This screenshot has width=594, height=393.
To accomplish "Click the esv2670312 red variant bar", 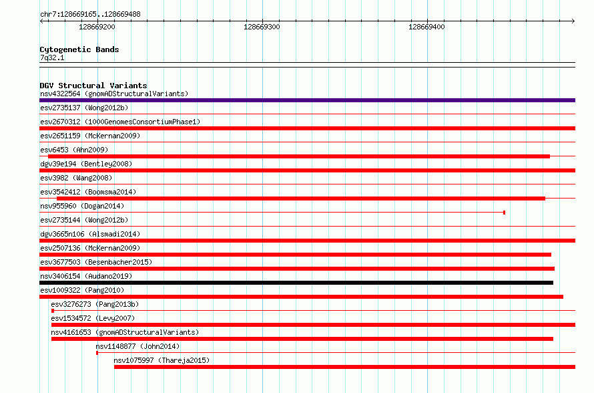I will (x=307, y=128).
